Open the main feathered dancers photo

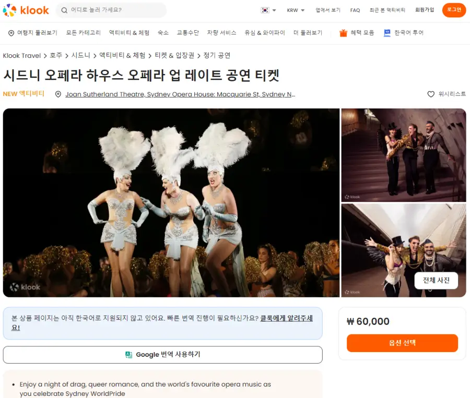click(171, 203)
